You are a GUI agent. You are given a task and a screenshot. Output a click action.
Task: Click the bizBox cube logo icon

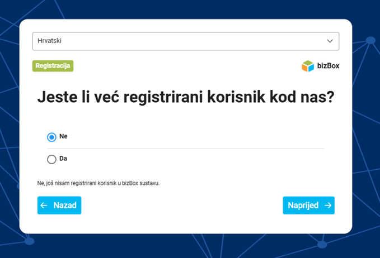[x=308, y=66]
